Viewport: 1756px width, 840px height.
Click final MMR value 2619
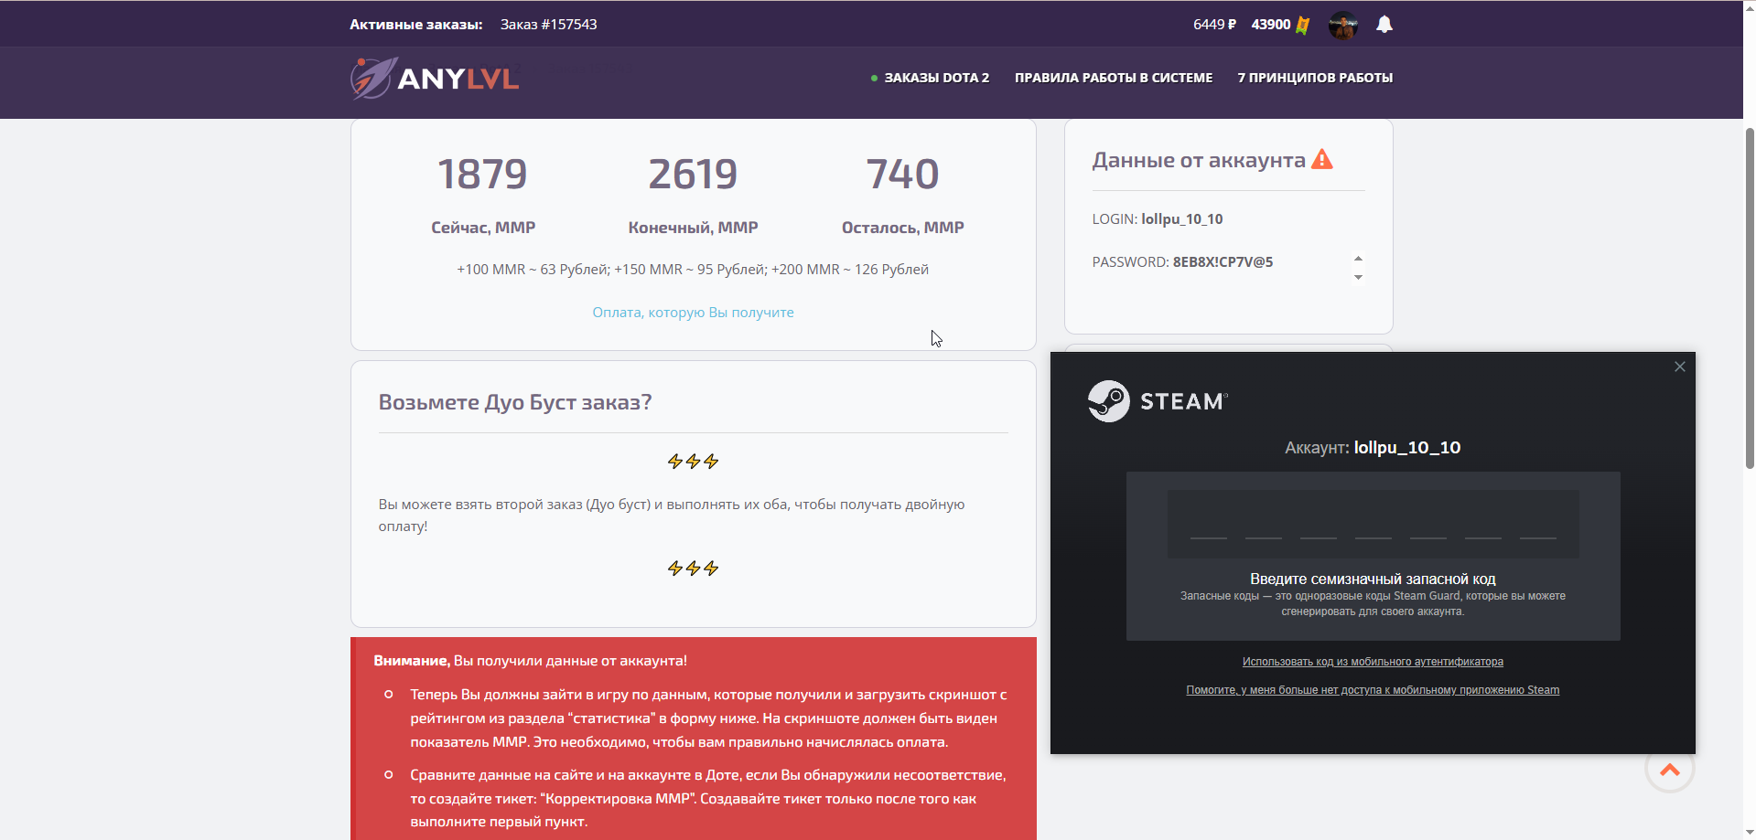click(x=693, y=174)
